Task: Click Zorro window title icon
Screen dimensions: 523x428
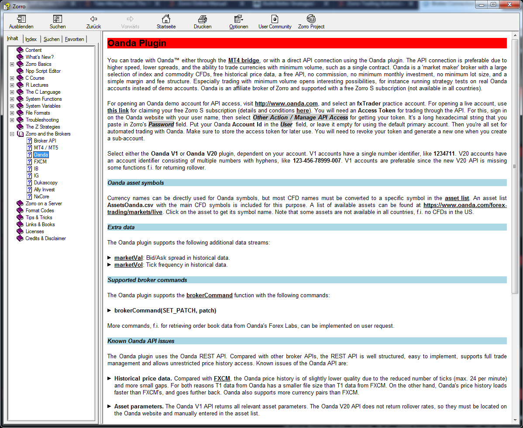Action: point(7,7)
